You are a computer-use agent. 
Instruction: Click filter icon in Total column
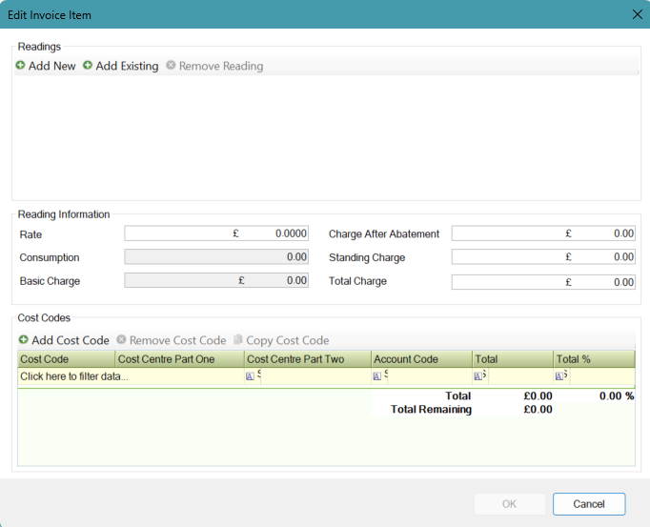pyautogui.click(x=477, y=376)
